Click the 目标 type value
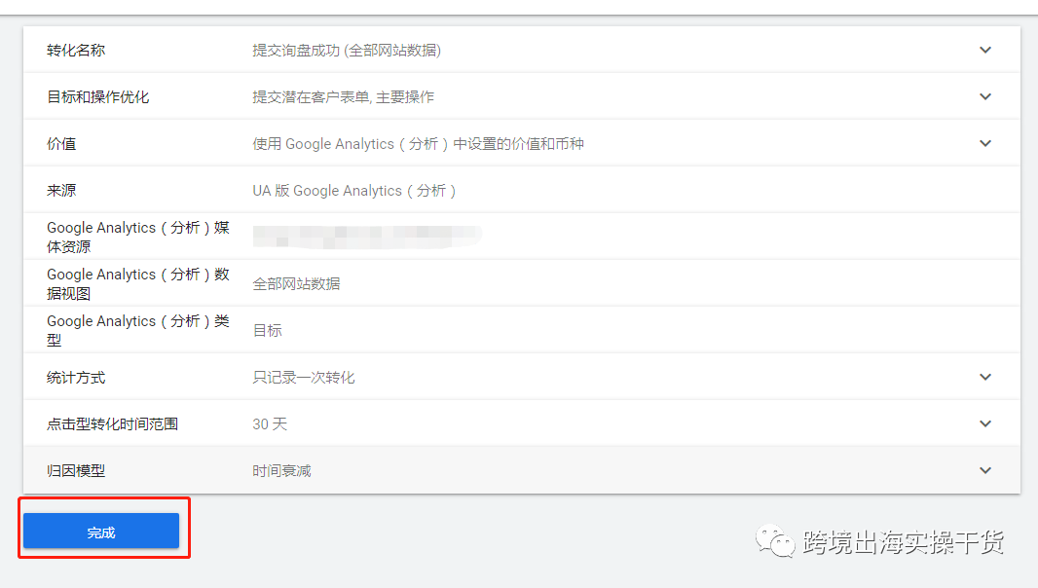The image size is (1038, 588). pyautogui.click(x=267, y=330)
